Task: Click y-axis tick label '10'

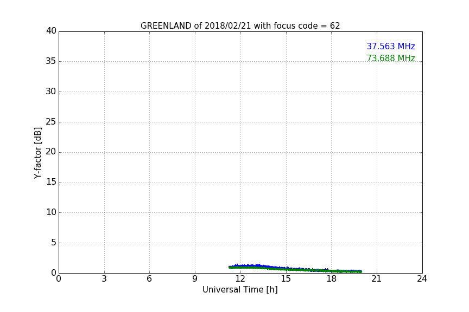Action: tap(51, 212)
